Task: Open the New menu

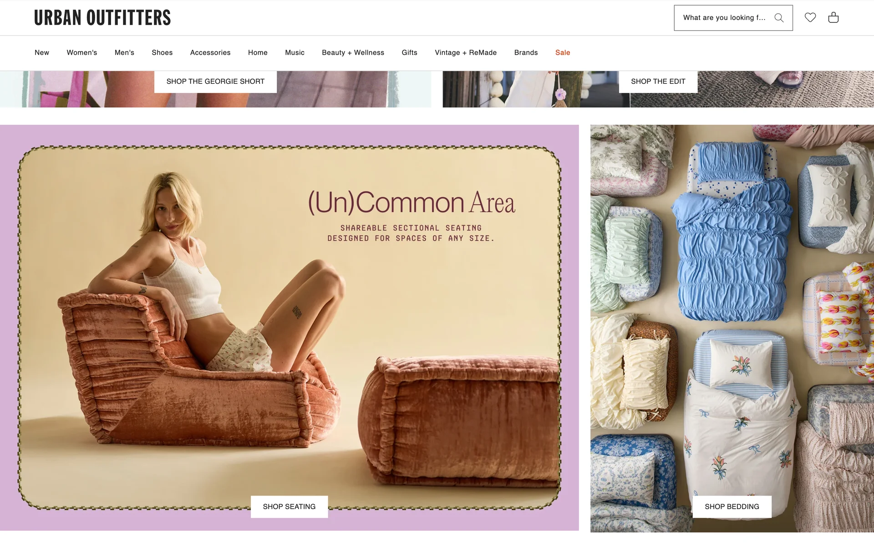Action: pos(42,53)
